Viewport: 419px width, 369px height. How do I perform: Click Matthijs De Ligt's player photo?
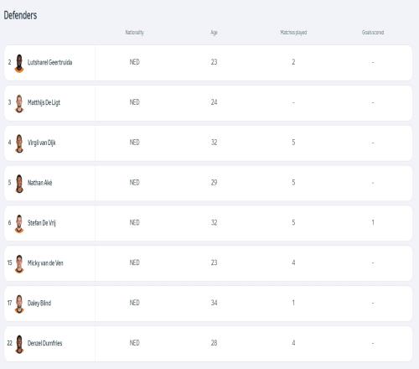coord(19,103)
